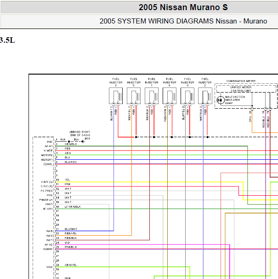Click the 'ORN/BLK' wire label at pin 2
Viewport: 278px width, 279px height.
click(x=71, y=144)
